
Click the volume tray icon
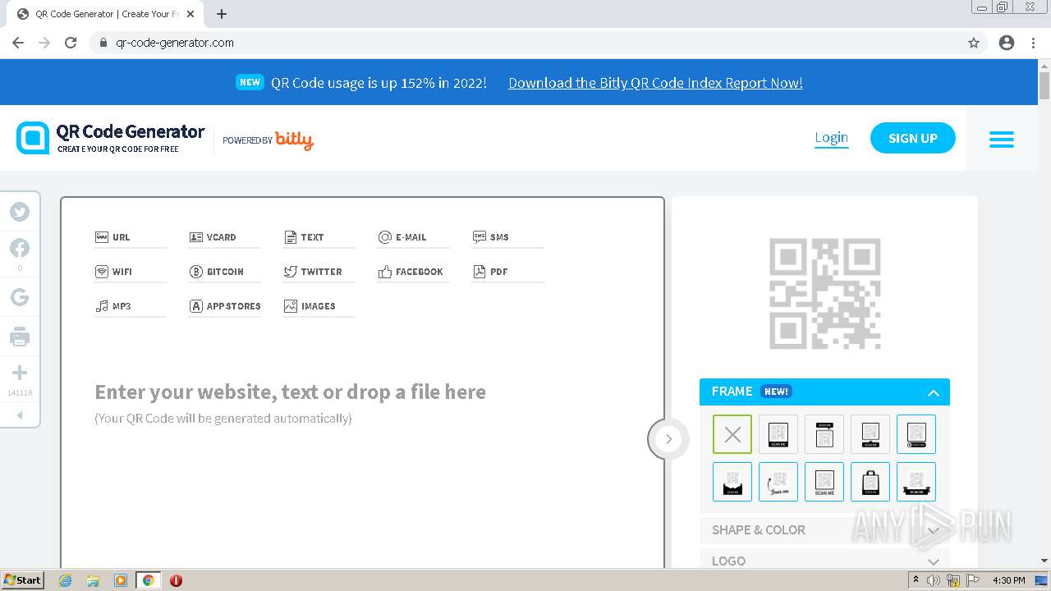tap(934, 580)
